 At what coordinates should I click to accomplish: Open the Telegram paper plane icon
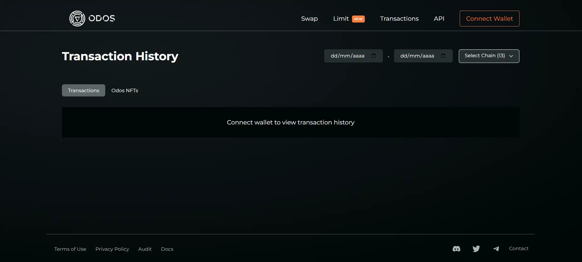tap(496, 249)
